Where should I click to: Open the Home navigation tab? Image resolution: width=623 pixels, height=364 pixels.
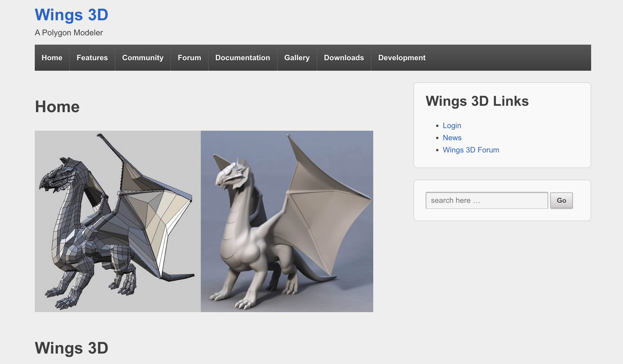click(52, 58)
